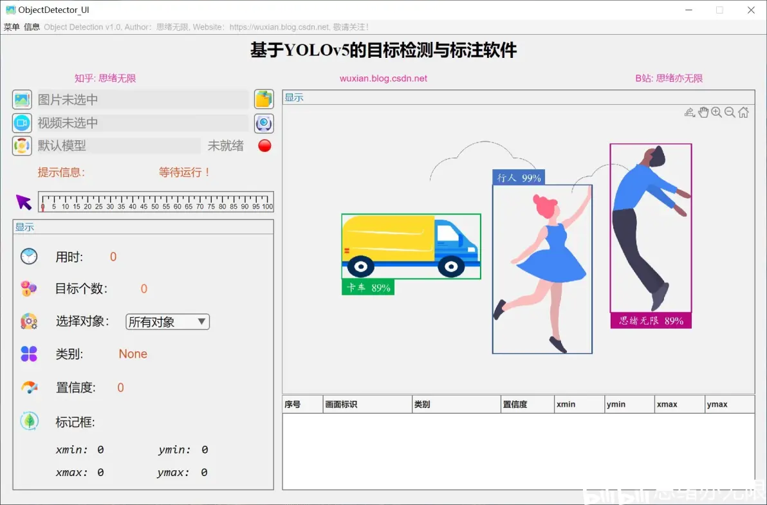
Task: Click the xmin column header
Action: [580, 404]
